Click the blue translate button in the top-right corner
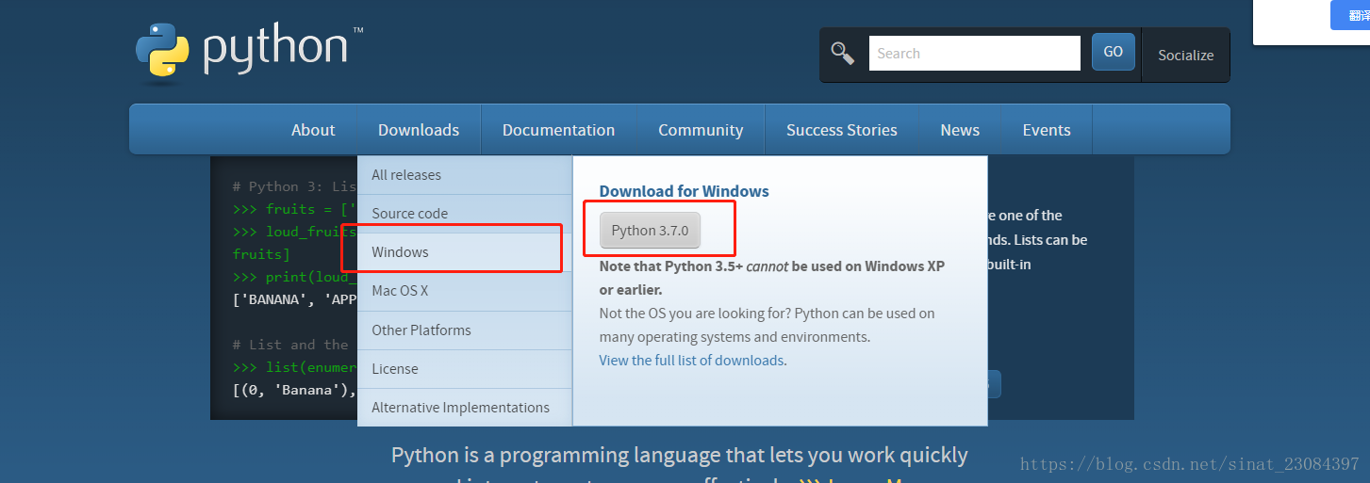 tap(1350, 16)
